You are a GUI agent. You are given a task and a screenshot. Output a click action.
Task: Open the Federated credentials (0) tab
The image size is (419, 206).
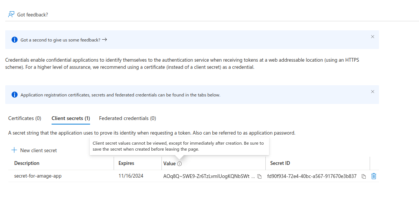point(127,118)
